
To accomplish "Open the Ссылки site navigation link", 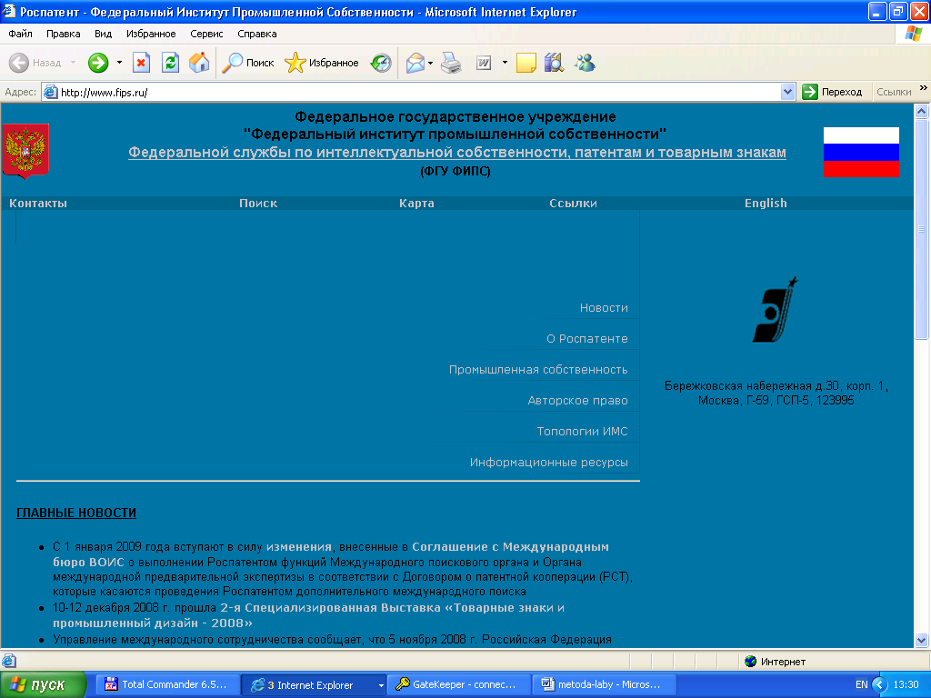I will (x=573, y=203).
